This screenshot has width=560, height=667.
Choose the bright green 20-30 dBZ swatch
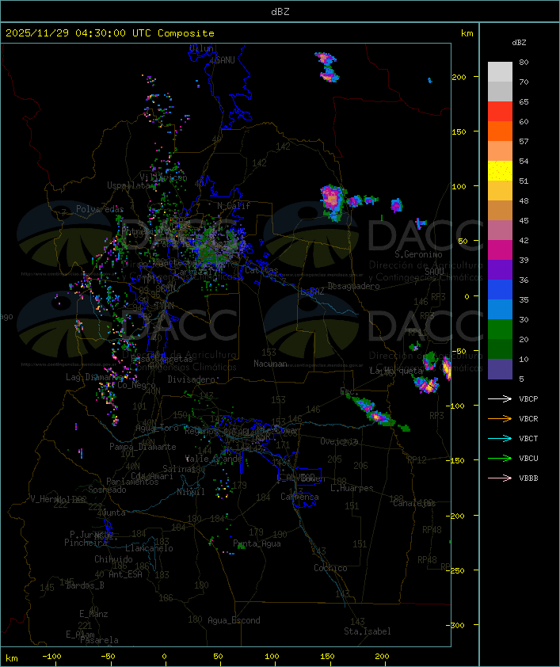coord(500,330)
